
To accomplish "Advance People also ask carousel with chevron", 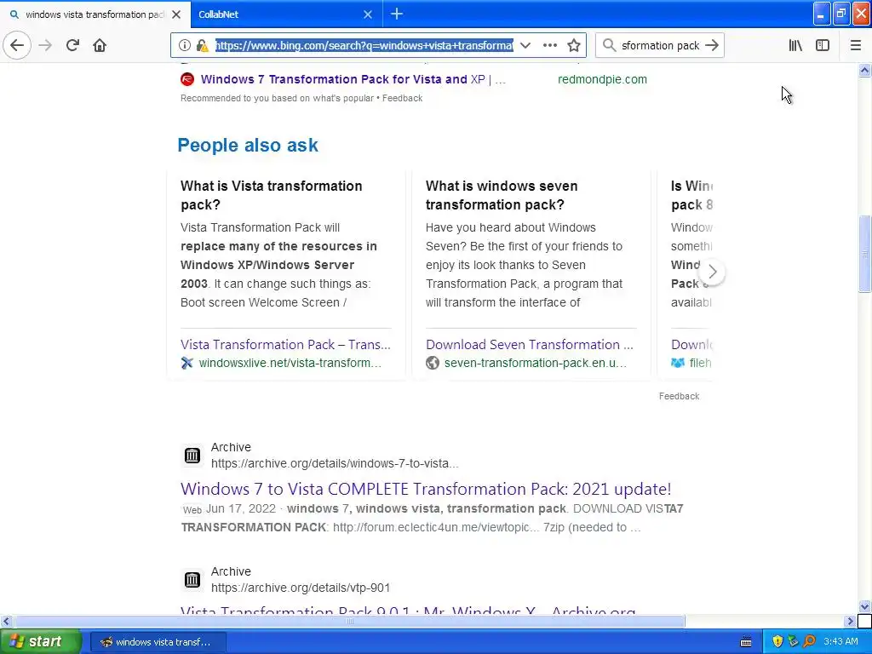I will (712, 272).
